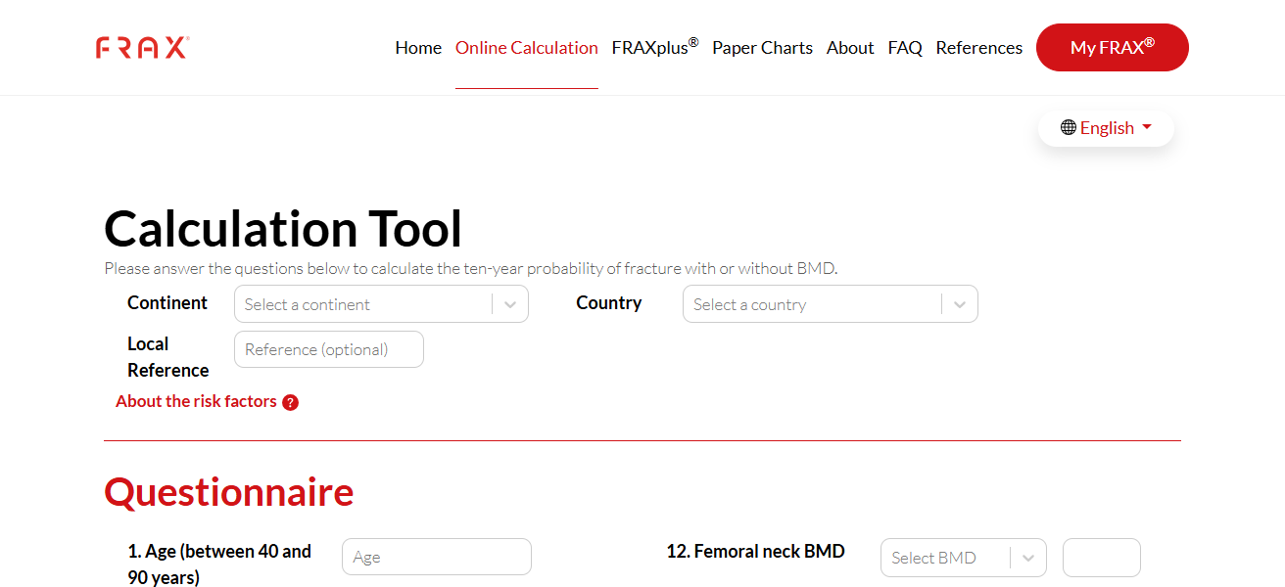
Task: Go to the FAQ page
Action: (x=905, y=48)
